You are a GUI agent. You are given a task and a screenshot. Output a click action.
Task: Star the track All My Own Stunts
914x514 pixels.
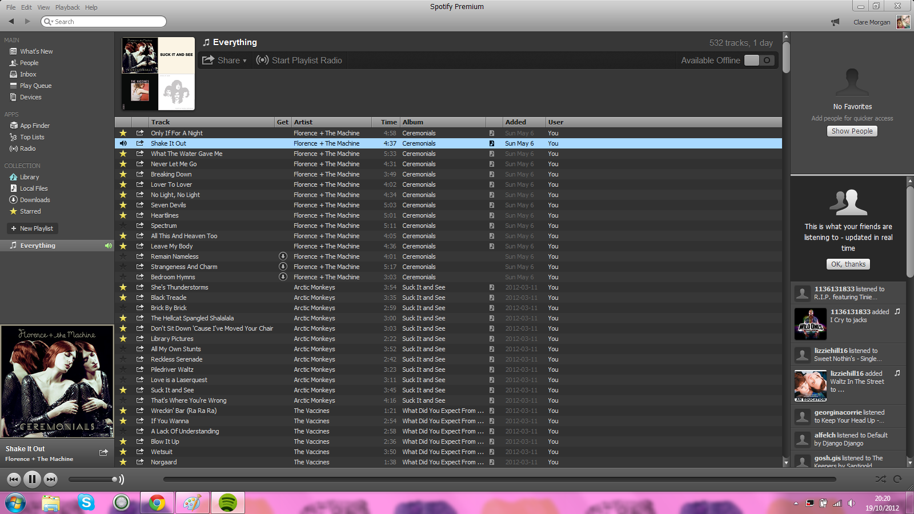(x=123, y=349)
